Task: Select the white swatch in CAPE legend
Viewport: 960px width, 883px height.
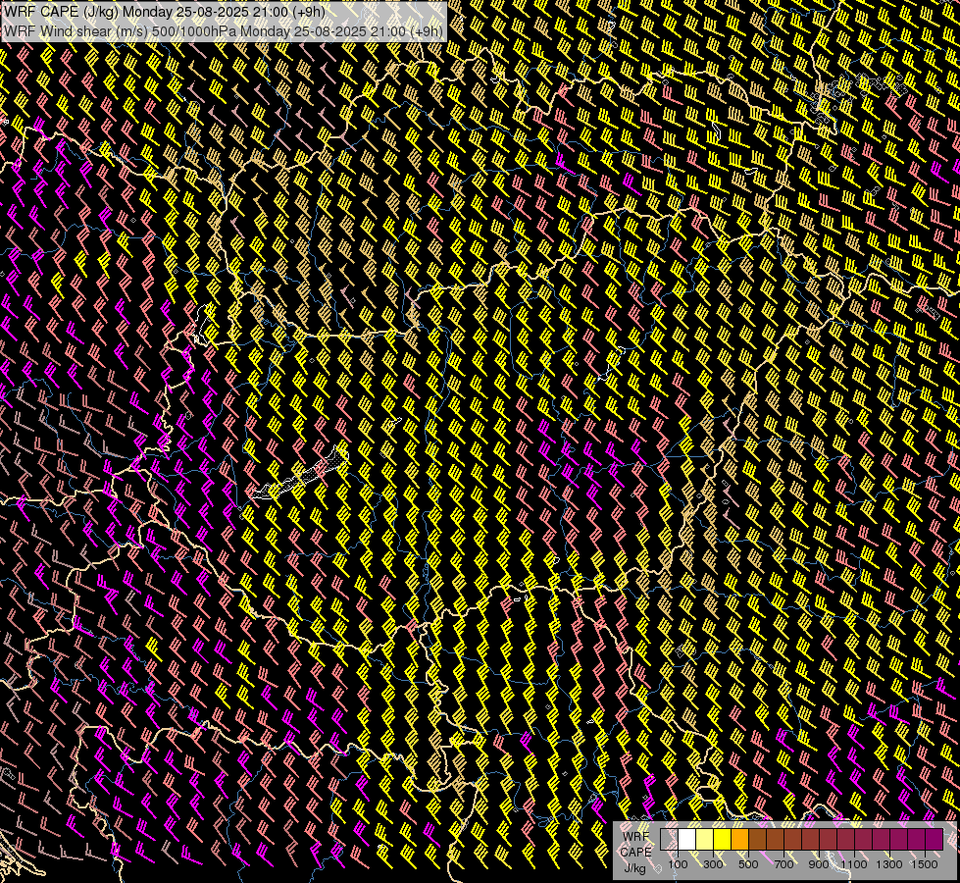Action: (687, 839)
